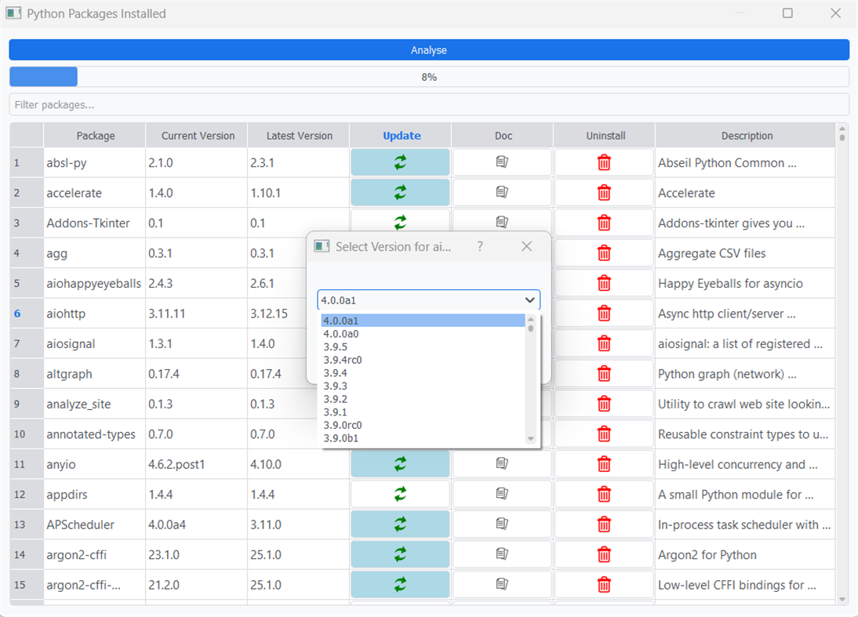Click the 8% progress bar

(429, 77)
